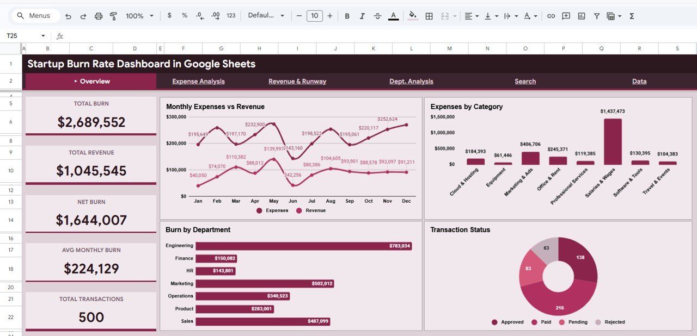Go to the Dept. Analysis section
Screen dimensions: 697x336
tap(411, 81)
